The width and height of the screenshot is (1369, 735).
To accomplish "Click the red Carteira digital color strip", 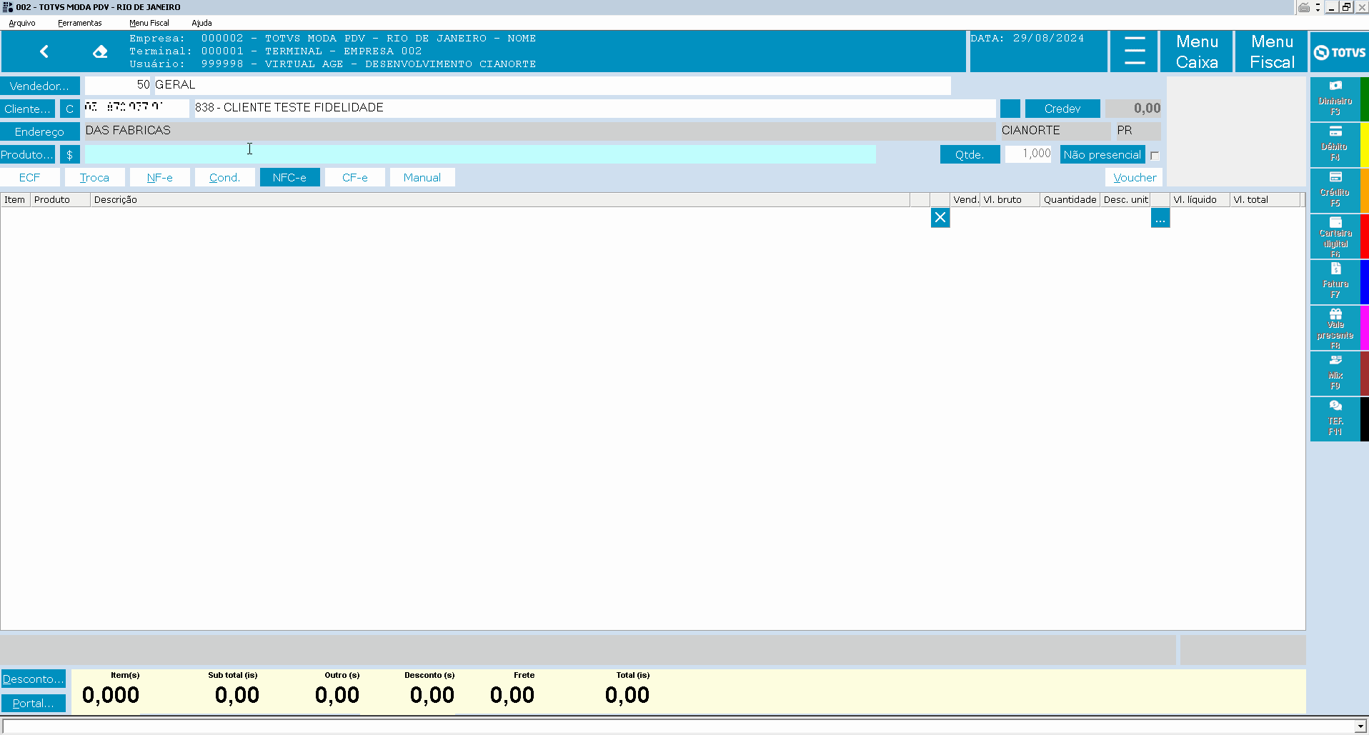I will click(1365, 236).
